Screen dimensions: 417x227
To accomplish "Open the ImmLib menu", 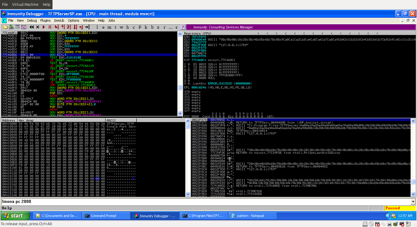I will pos(59,20).
